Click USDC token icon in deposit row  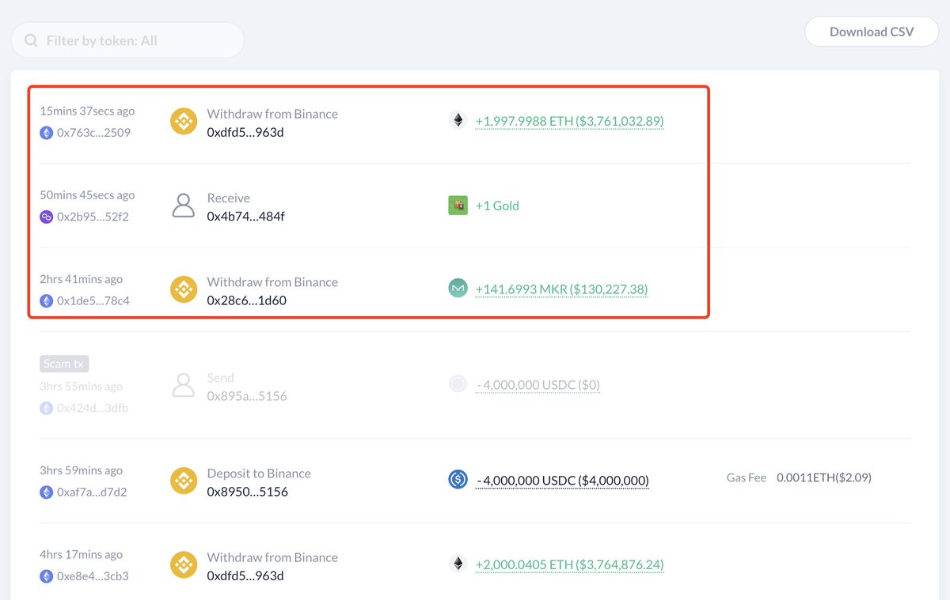pyautogui.click(x=458, y=479)
